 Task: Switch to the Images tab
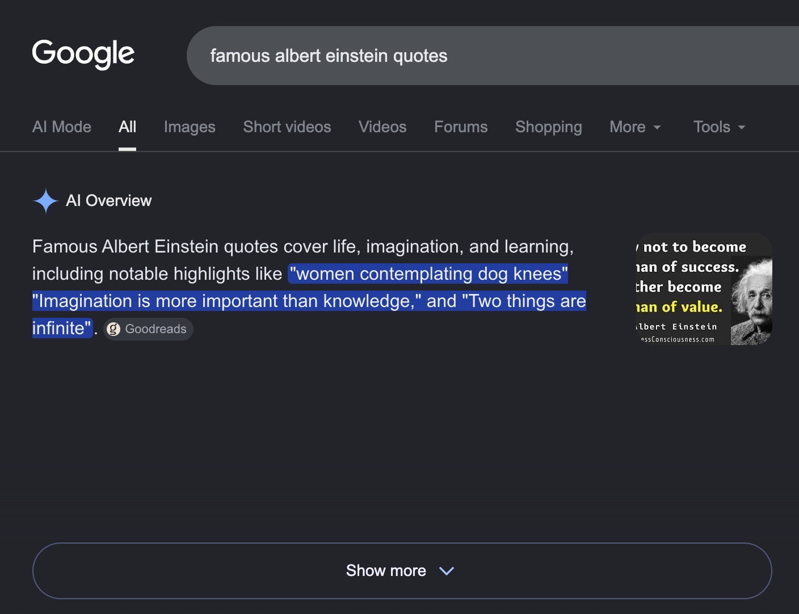tap(190, 127)
